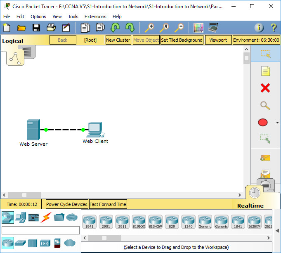281x253 pixels.
Task: Select the Components category icon
Action: point(33,218)
